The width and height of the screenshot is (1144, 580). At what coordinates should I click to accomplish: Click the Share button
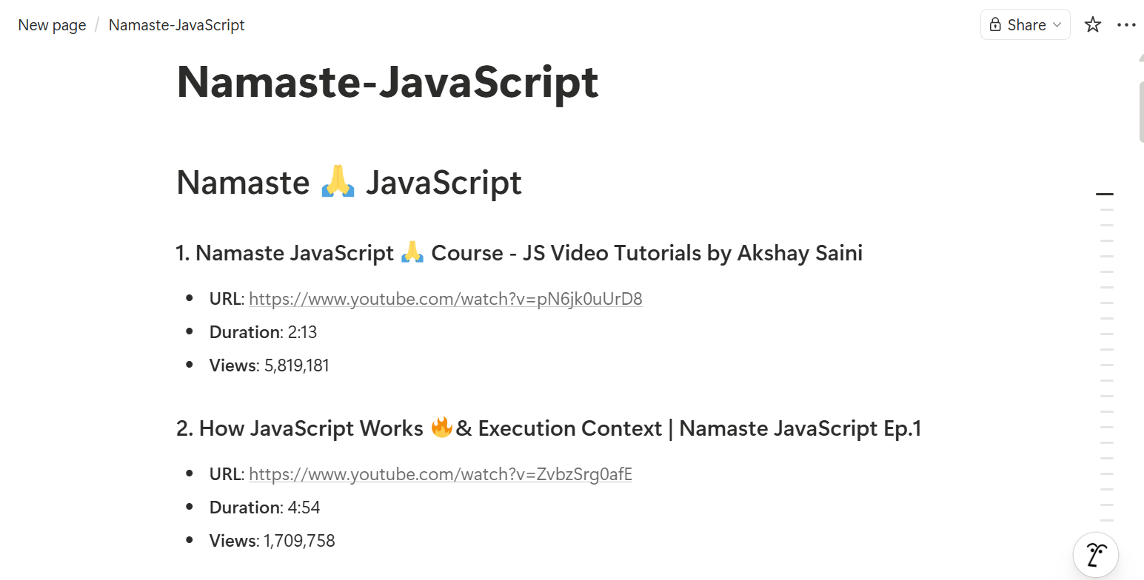(x=1025, y=24)
